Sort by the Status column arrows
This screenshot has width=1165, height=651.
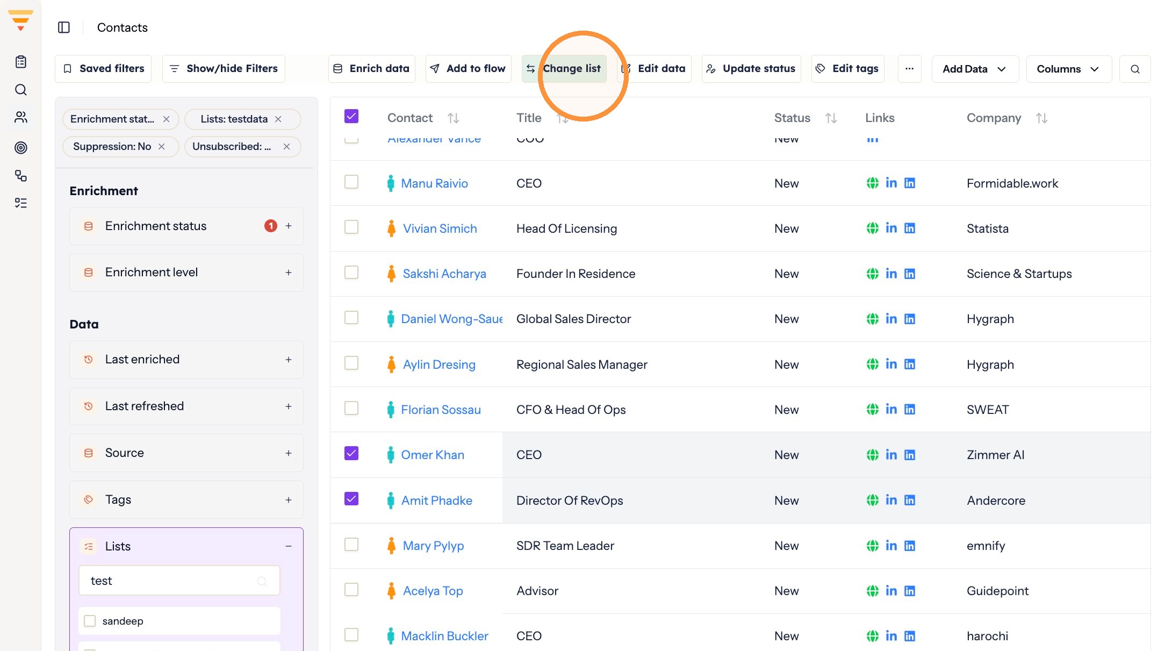(831, 118)
